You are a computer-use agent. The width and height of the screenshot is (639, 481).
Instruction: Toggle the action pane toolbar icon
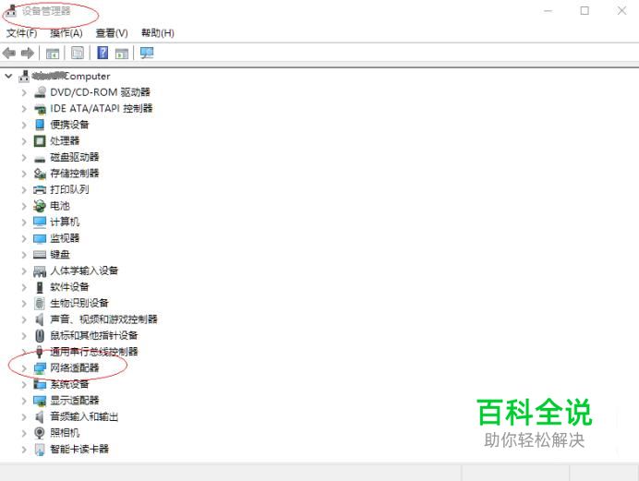tap(122, 53)
